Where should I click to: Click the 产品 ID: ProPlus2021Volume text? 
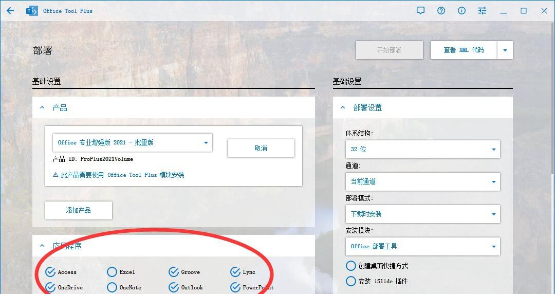[92, 159]
